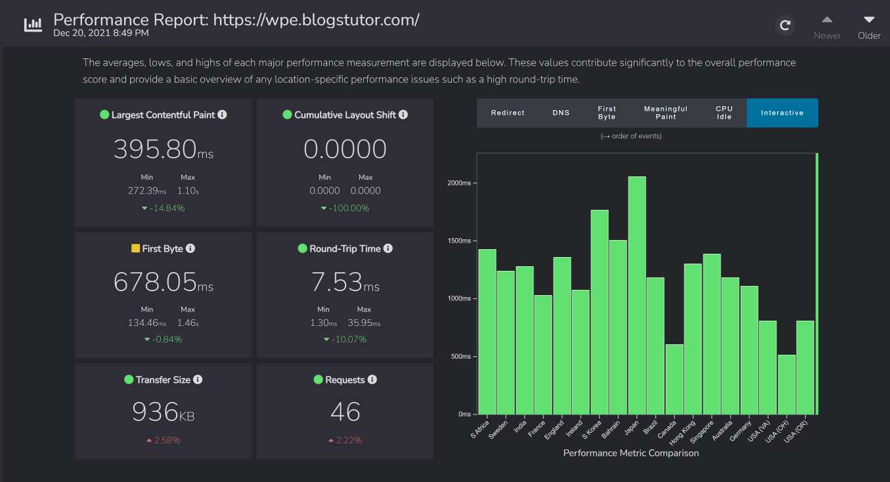The width and height of the screenshot is (890, 482).
Task: Click the S Africa bar in chart
Action: (x=487, y=332)
